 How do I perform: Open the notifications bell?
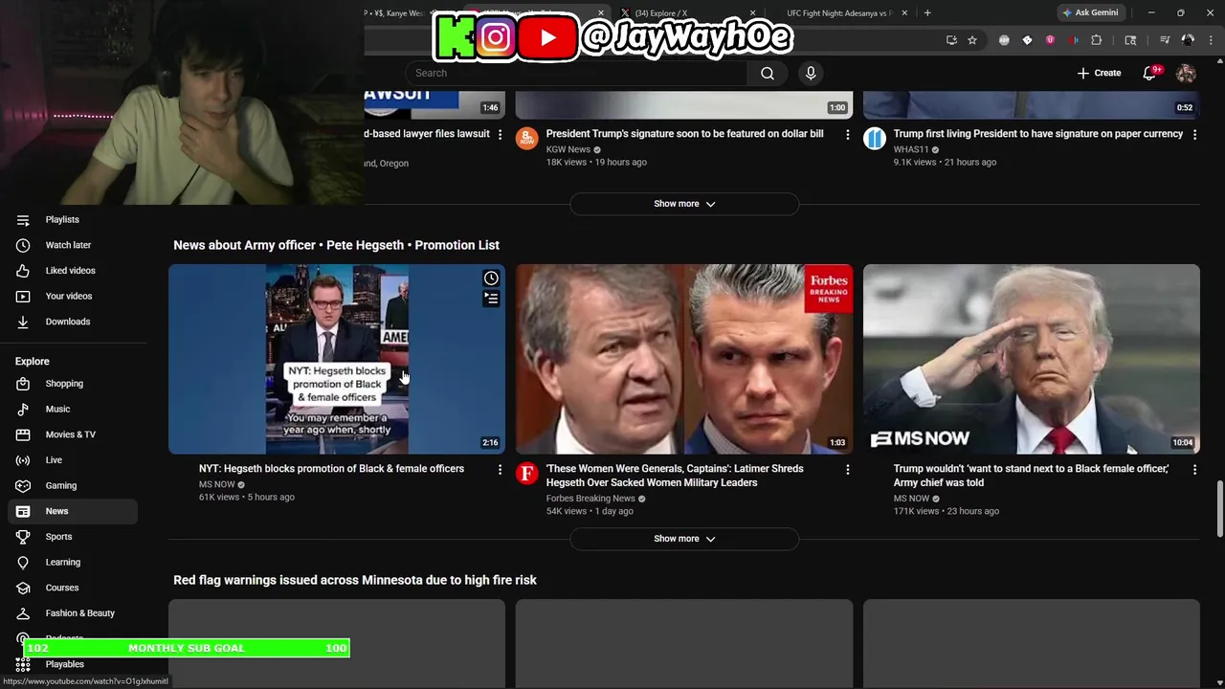(x=1149, y=73)
